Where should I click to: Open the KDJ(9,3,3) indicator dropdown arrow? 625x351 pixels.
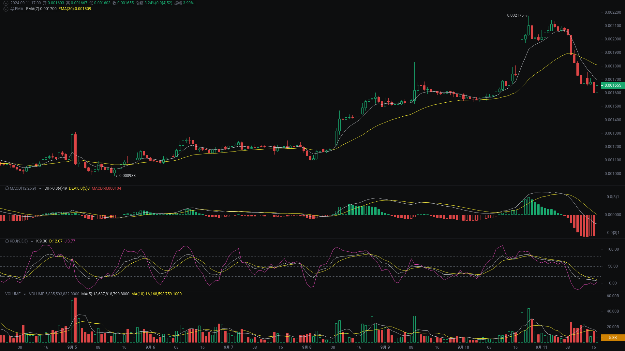click(x=32, y=241)
